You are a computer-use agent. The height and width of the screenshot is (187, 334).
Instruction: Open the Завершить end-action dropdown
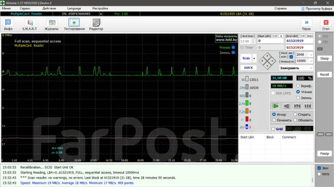[x=296, y=68]
